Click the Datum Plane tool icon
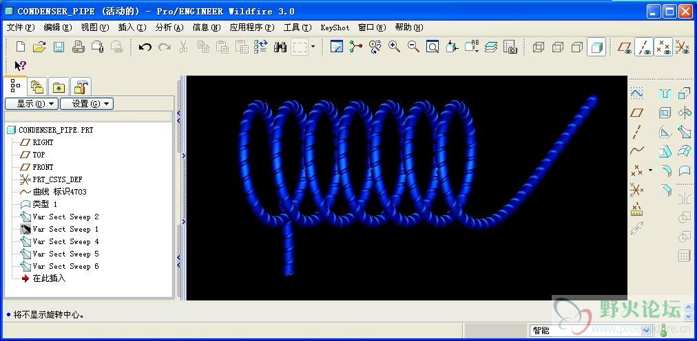 coord(636,113)
